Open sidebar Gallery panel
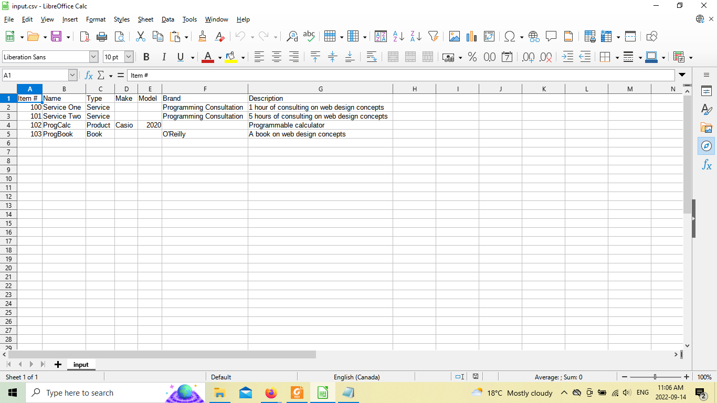717x403 pixels. point(707,128)
